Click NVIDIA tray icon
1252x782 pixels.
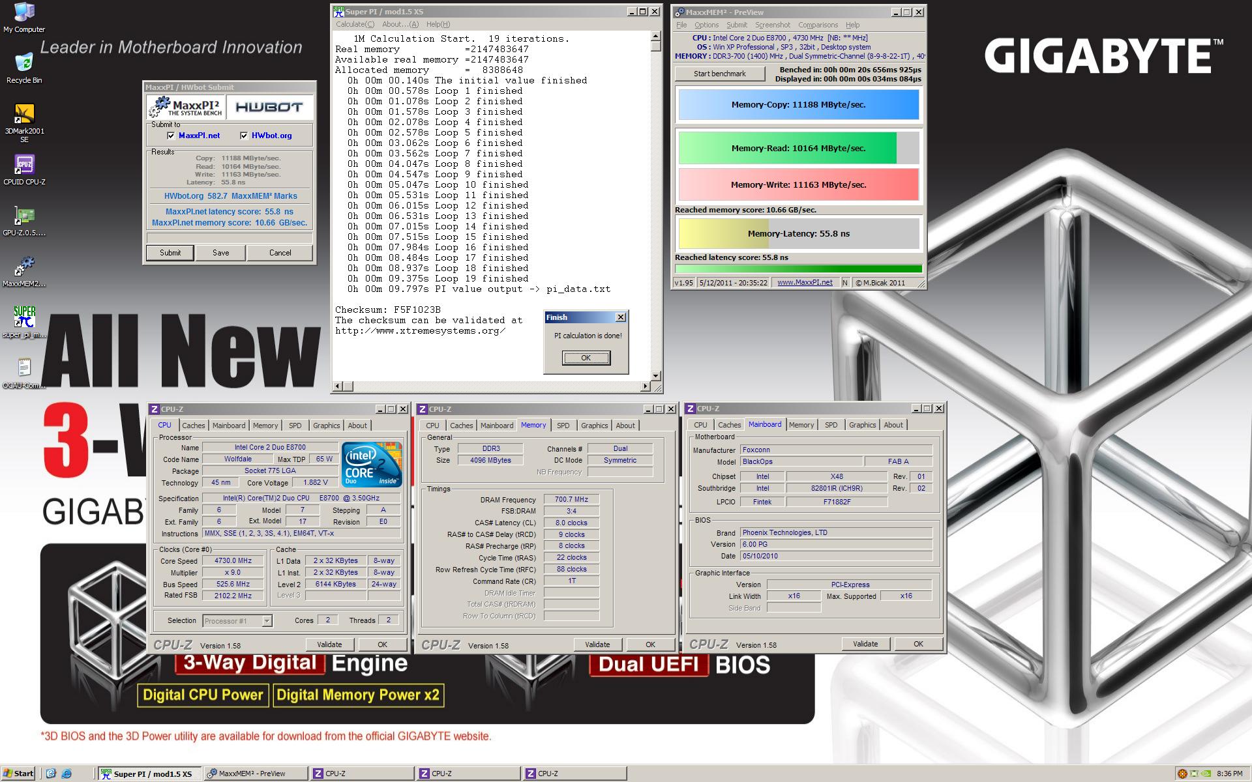(x=1206, y=774)
